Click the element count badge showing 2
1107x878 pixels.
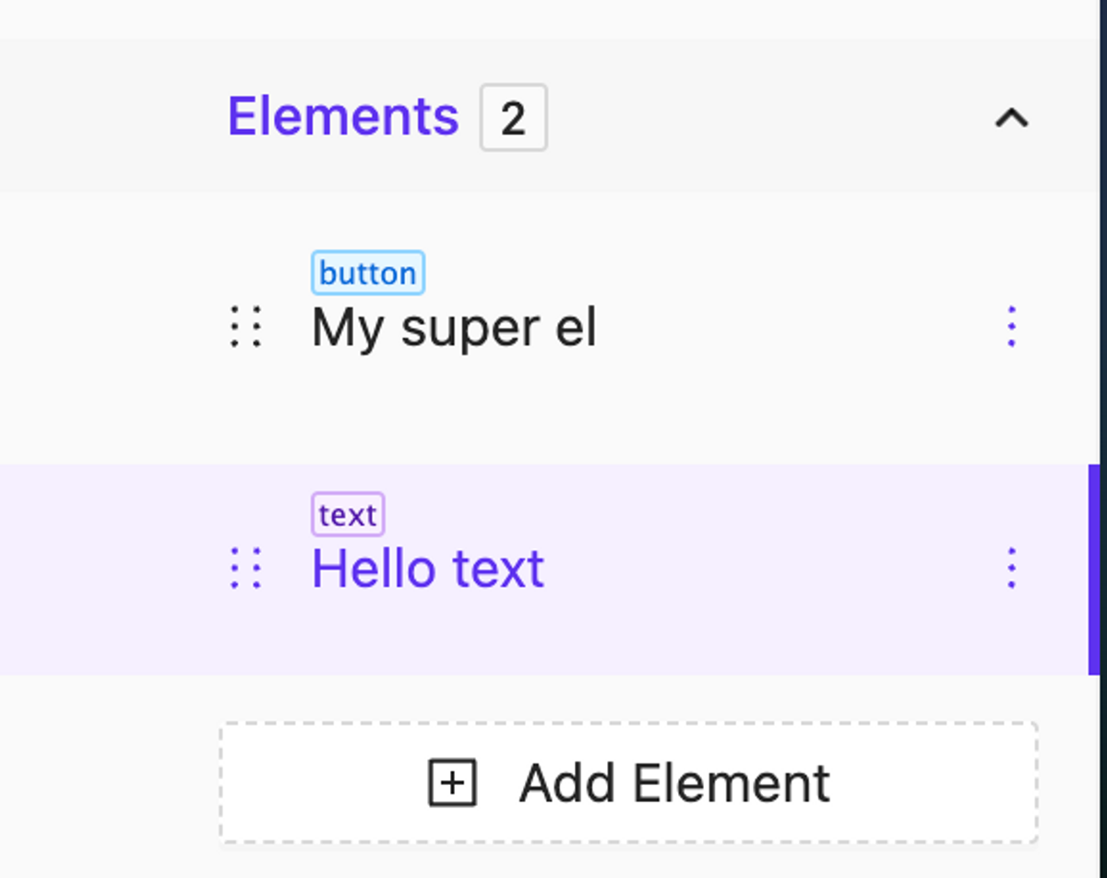(514, 116)
